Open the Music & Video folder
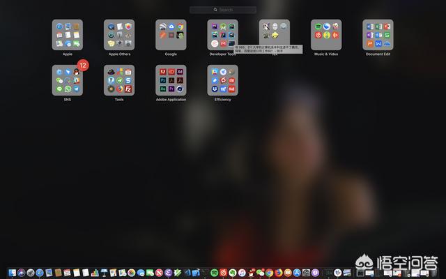 pos(326,35)
